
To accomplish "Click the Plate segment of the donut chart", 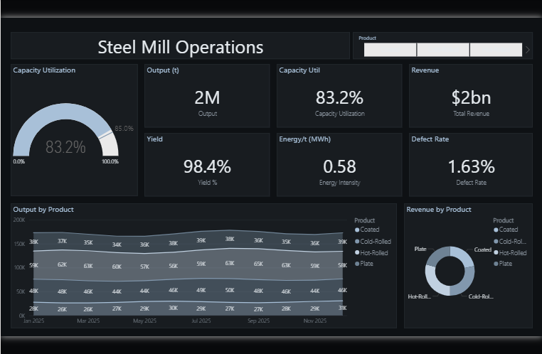I will coord(437,256).
